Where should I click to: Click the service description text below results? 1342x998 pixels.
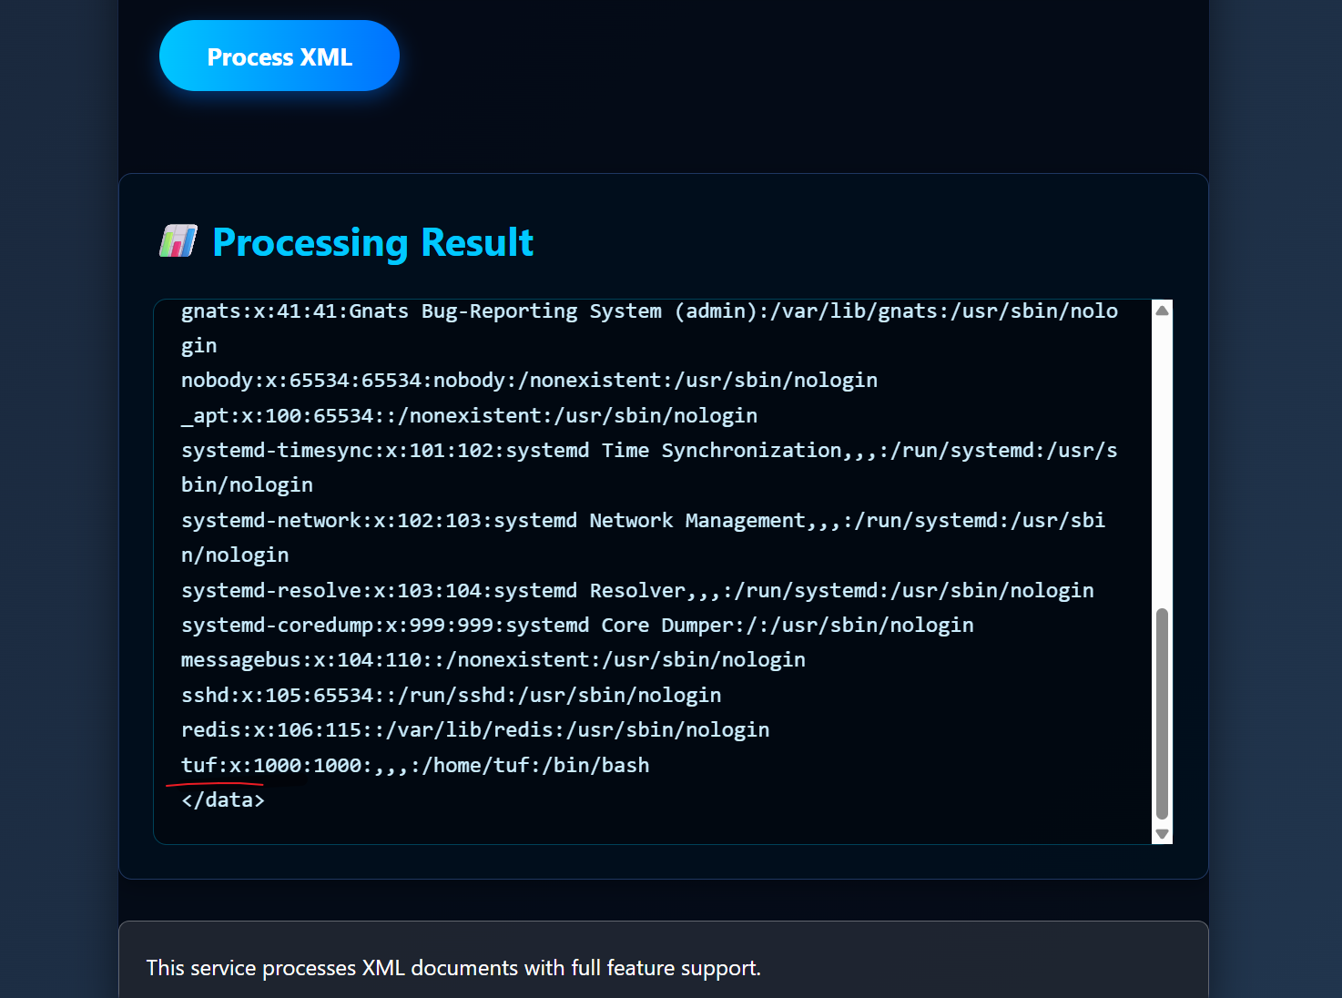pyautogui.click(x=453, y=968)
